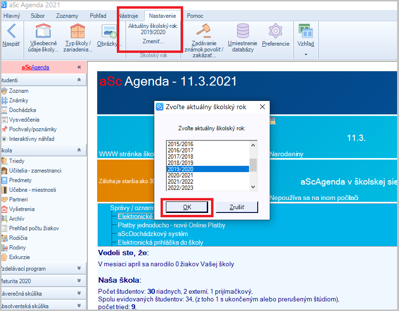The height and width of the screenshot is (311, 399).
Task: Open Zadávanie známok povoliť/zakázať gavel icon
Action: (203, 31)
